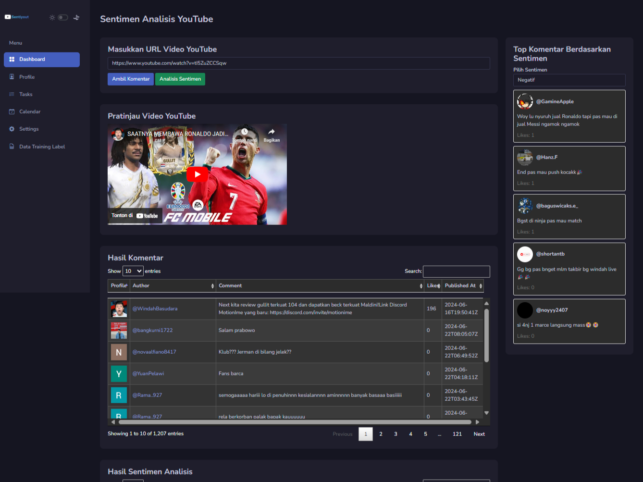Click the Analisis Sentimen button

pos(180,79)
